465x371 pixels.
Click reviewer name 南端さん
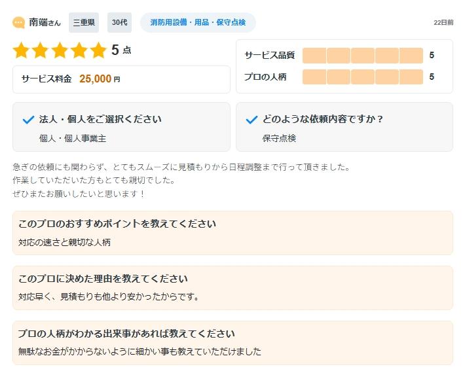45,23
